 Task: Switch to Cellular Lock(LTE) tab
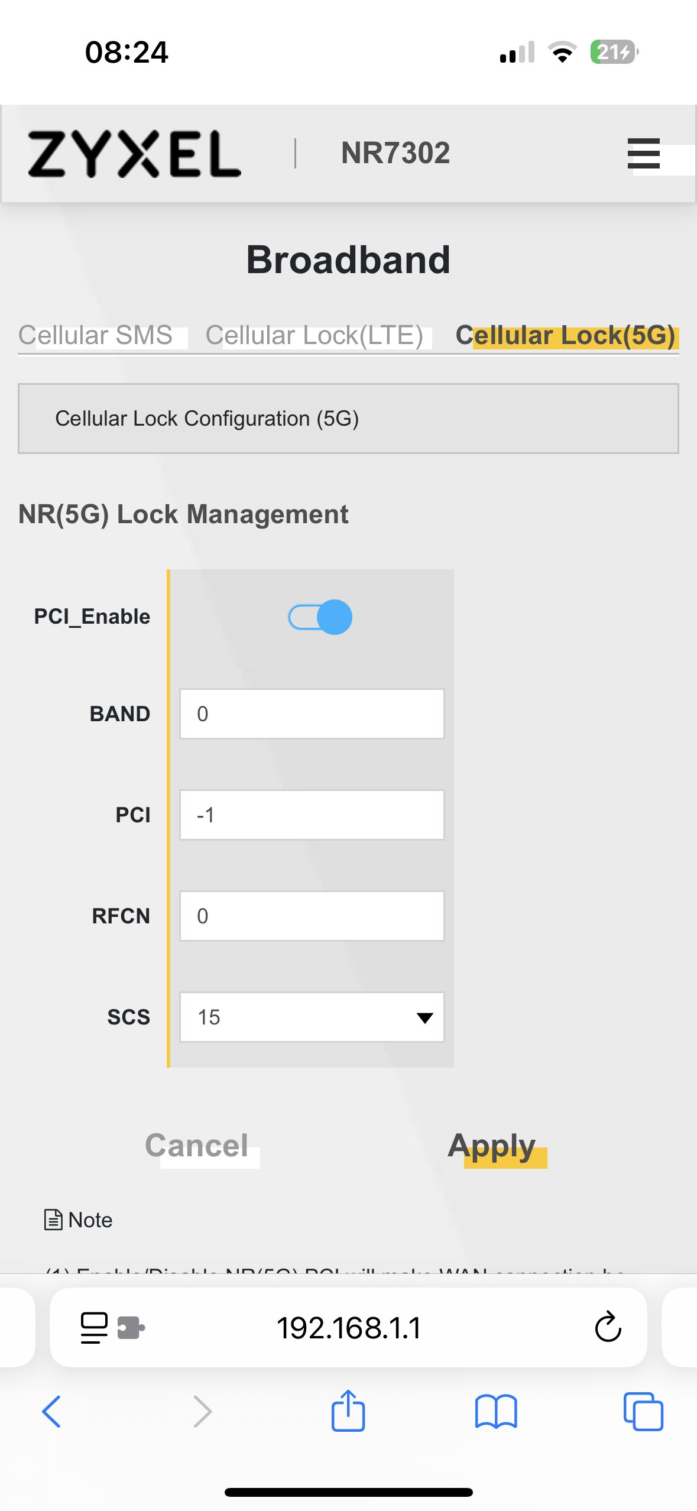pyautogui.click(x=314, y=335)
